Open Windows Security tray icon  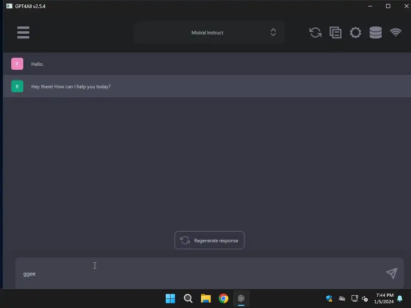pos(329,298)
